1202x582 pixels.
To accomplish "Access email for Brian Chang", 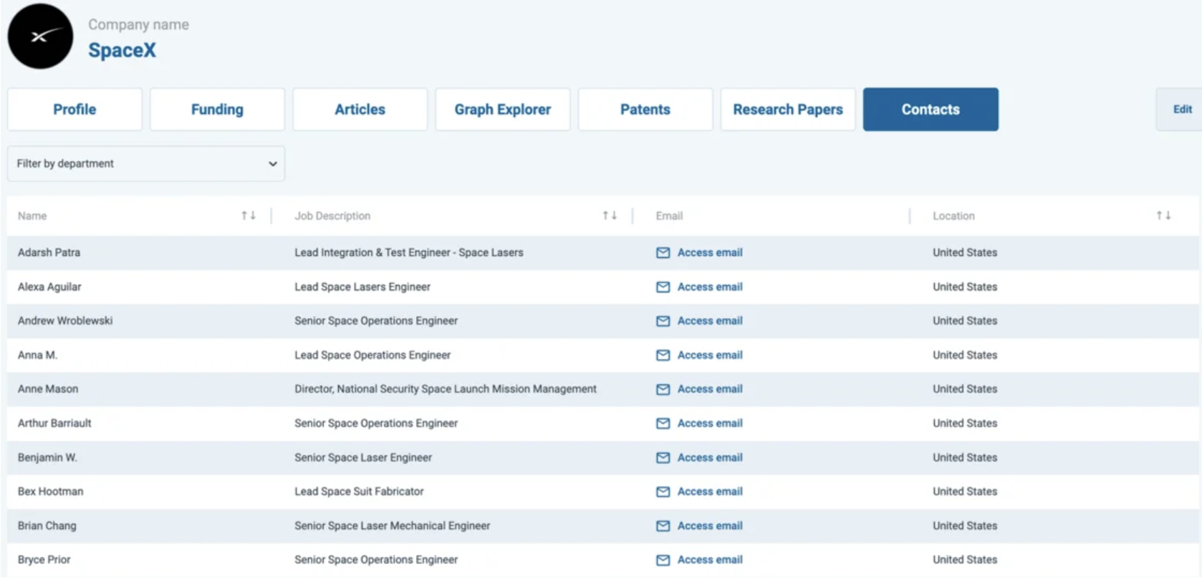I will point(710,526).
